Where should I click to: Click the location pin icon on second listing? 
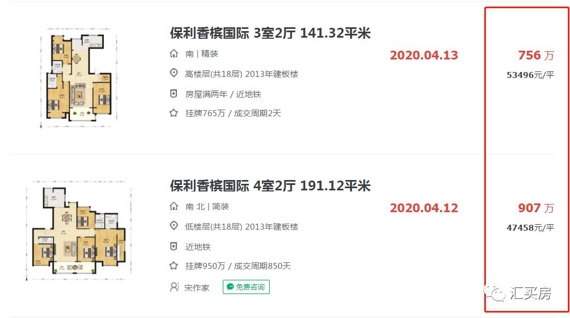pyautogui.click(x=173, y=226)
